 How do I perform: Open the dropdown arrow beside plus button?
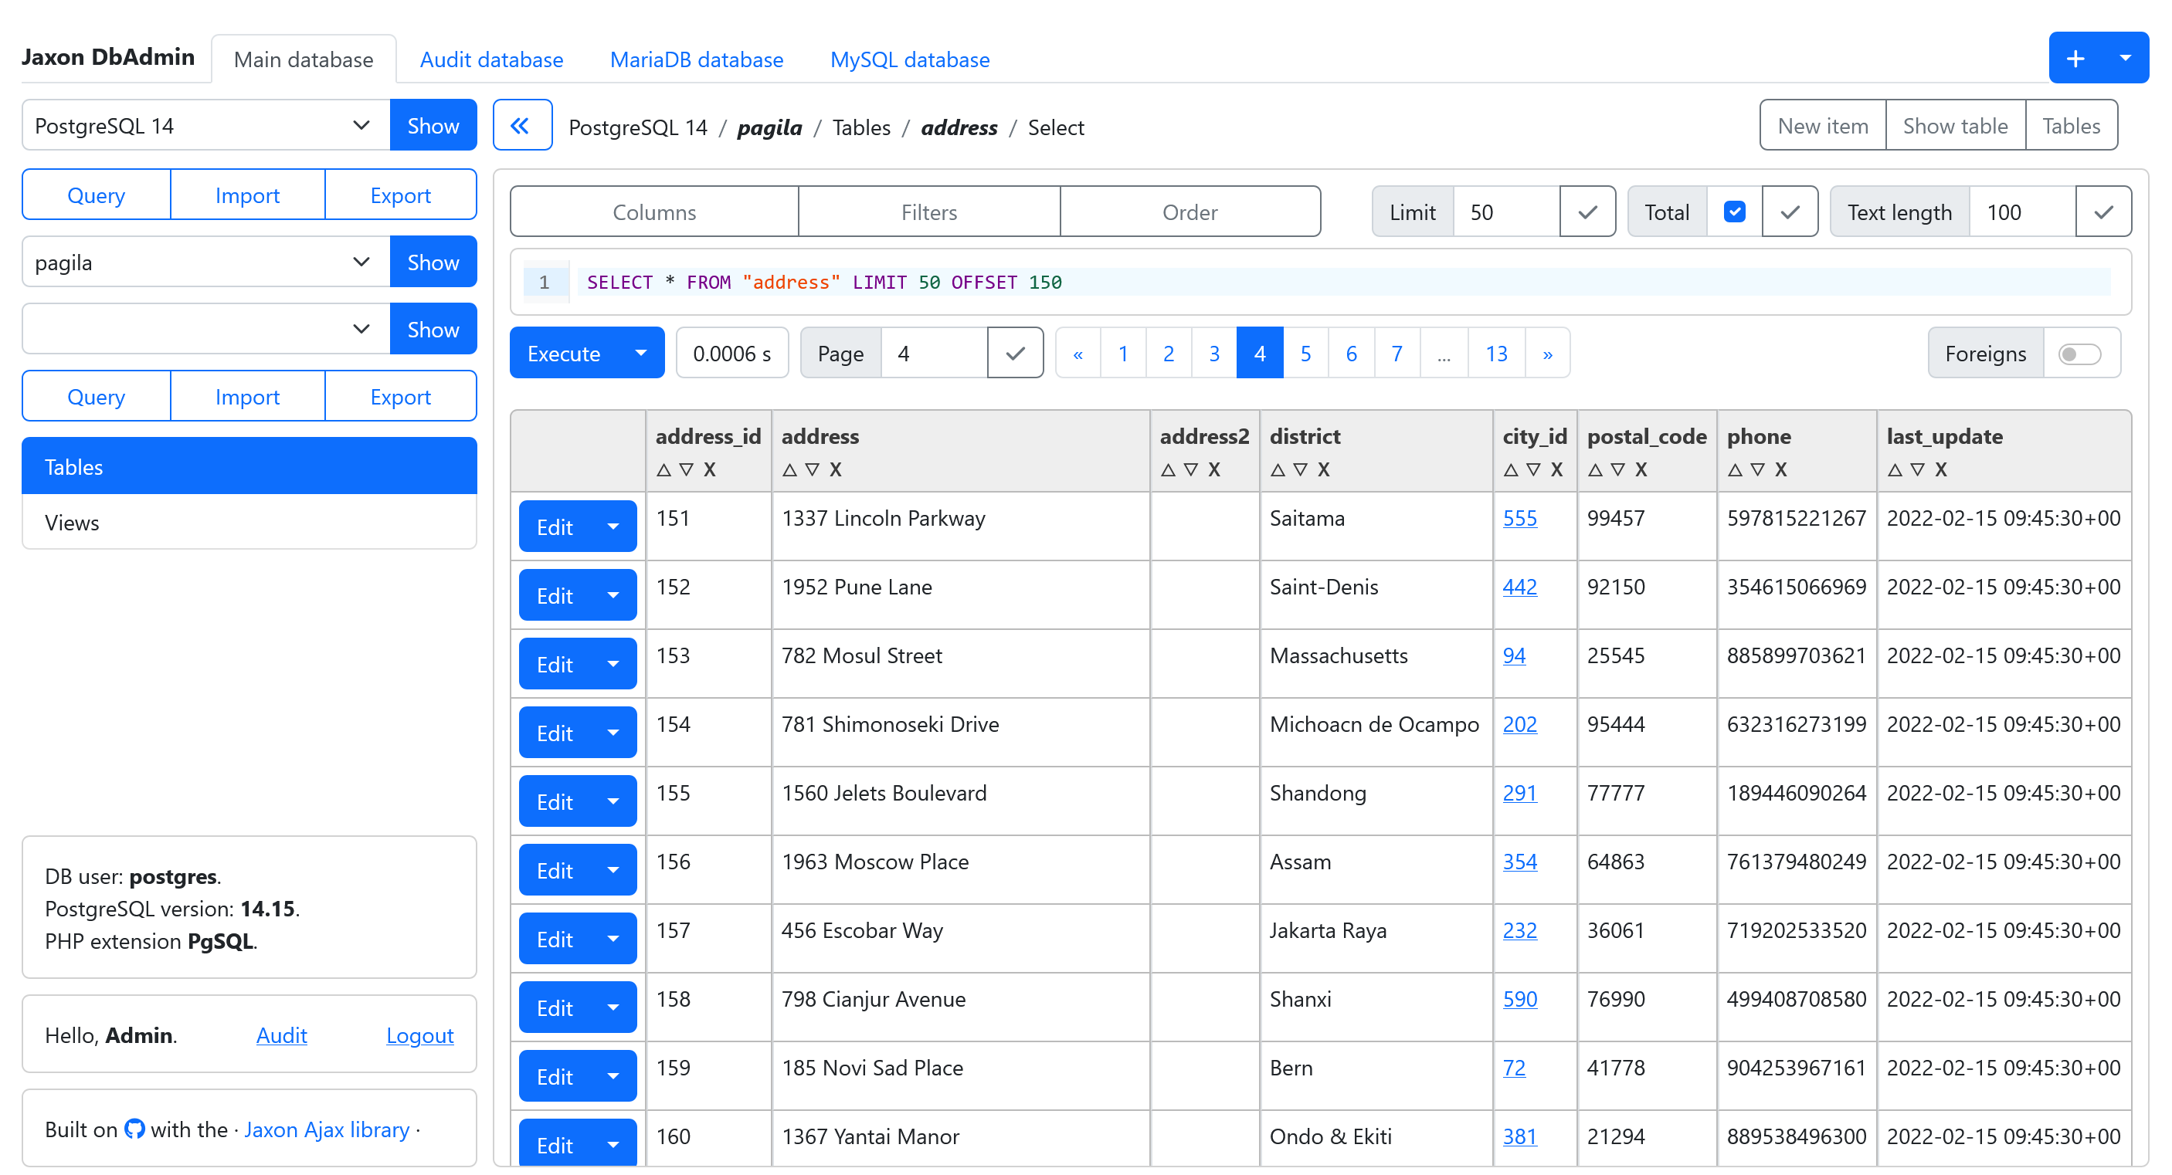click(x=2125, y=58)
